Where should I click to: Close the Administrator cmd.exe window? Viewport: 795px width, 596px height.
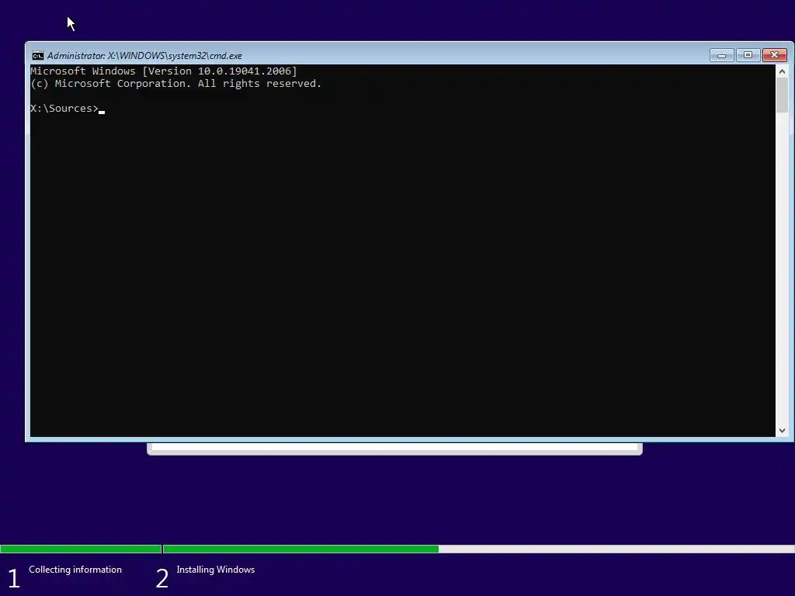pos(775,55)
